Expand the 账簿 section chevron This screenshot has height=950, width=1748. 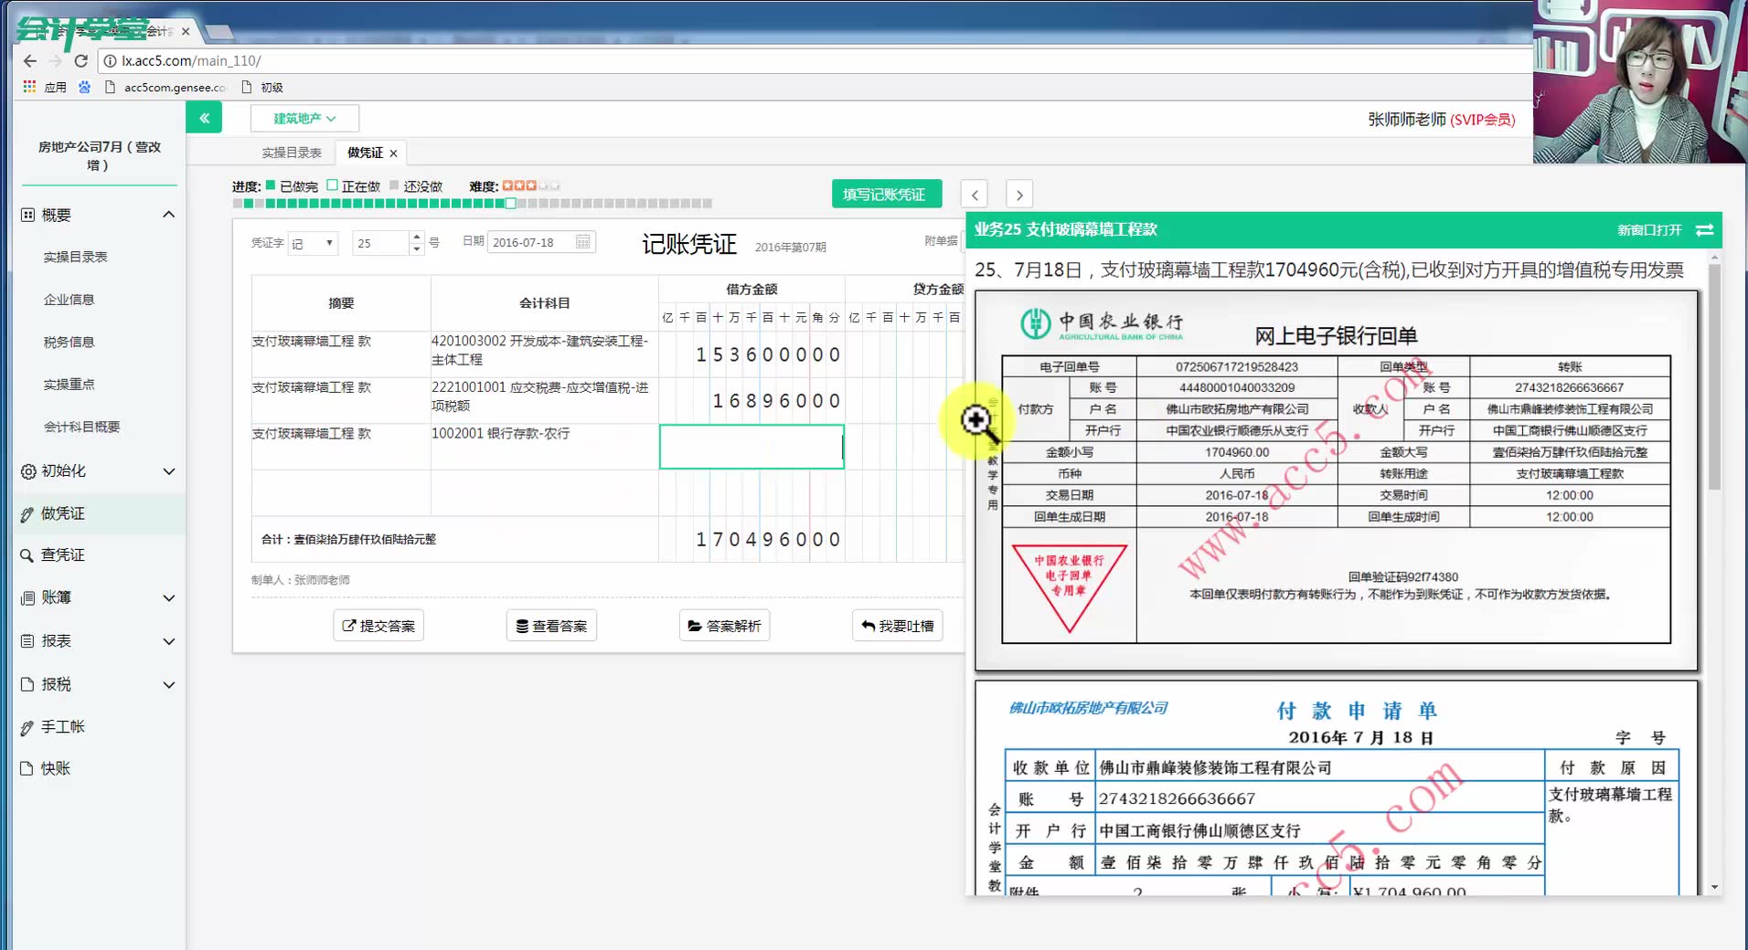coord(169,598)
